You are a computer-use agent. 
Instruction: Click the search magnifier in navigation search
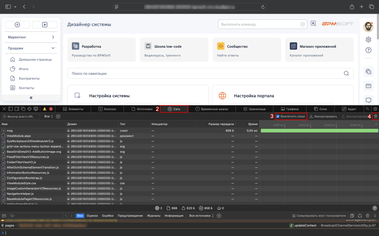(x=346, y=73)
